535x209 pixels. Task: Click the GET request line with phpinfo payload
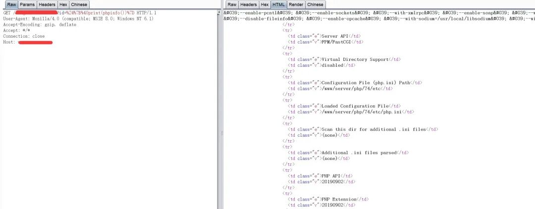tap(79, 12)
